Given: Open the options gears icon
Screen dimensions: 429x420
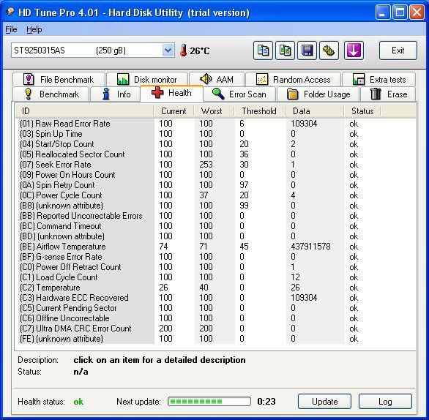Looking at the screenshot, I should [329, 50].
